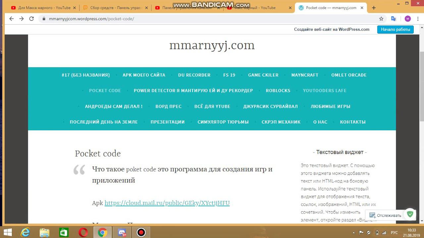424x238 pixels.
Task: Open the 'О НАС' menu item
Action: click(320, 122)
